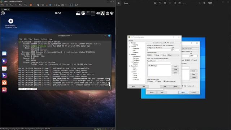Open the terminal's View menu
Image resolution: width=231 pixels, height=130 pixels.
30,39
